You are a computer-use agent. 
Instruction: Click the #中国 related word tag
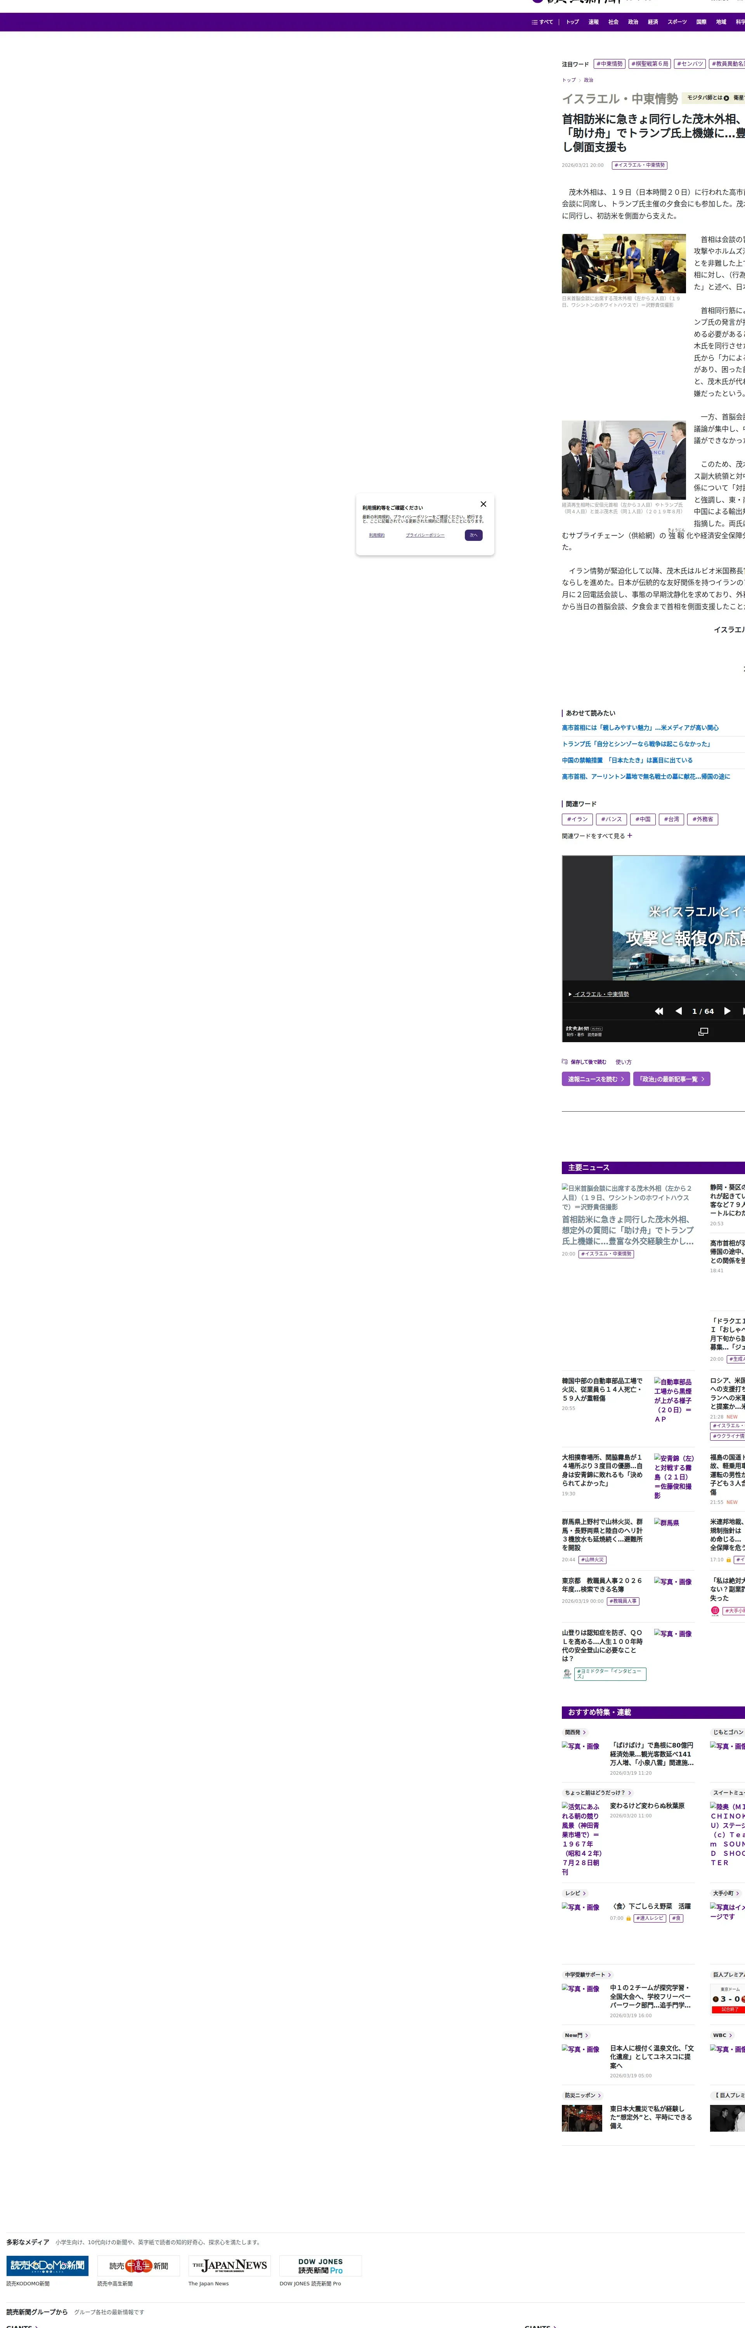(643, 820)
